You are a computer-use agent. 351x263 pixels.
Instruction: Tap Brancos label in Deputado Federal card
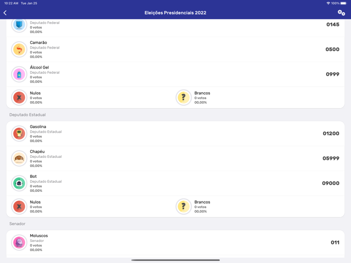click(202, 93)
